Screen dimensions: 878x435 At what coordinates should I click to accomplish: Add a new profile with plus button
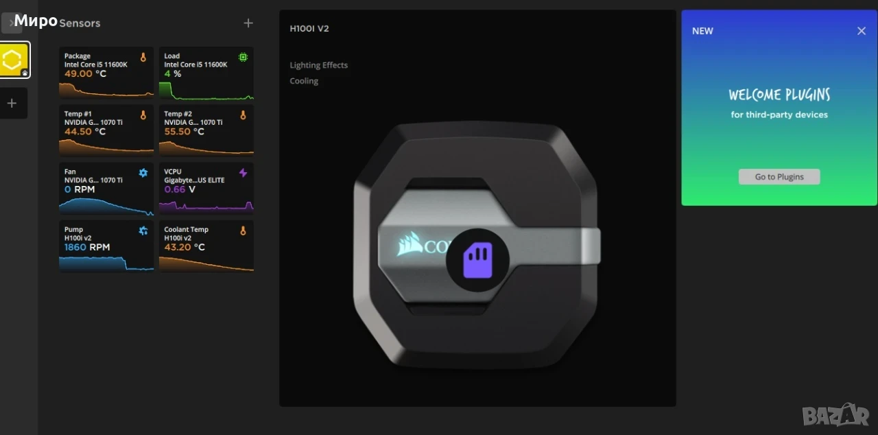click(12, 103)
